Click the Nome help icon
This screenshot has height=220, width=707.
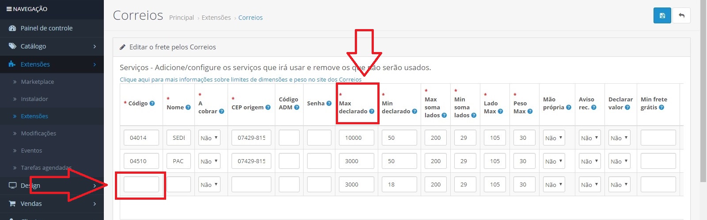(188, 107)
